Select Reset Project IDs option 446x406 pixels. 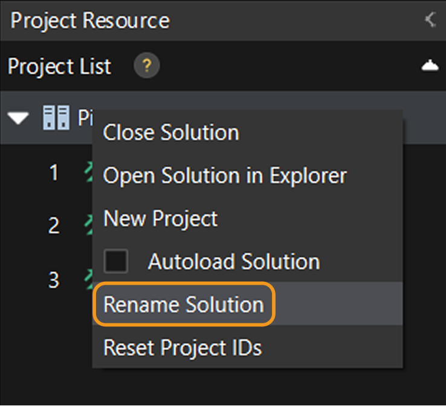tap(183, 347)
